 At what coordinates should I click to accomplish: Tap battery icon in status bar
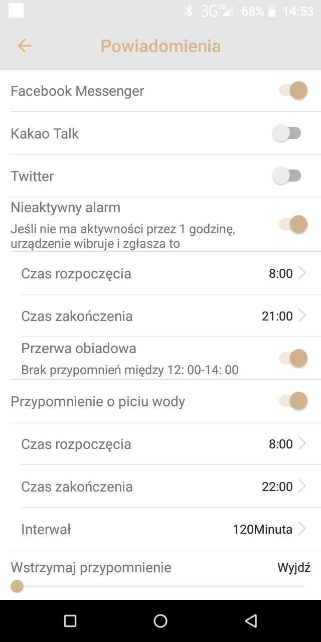click(272, 11)
